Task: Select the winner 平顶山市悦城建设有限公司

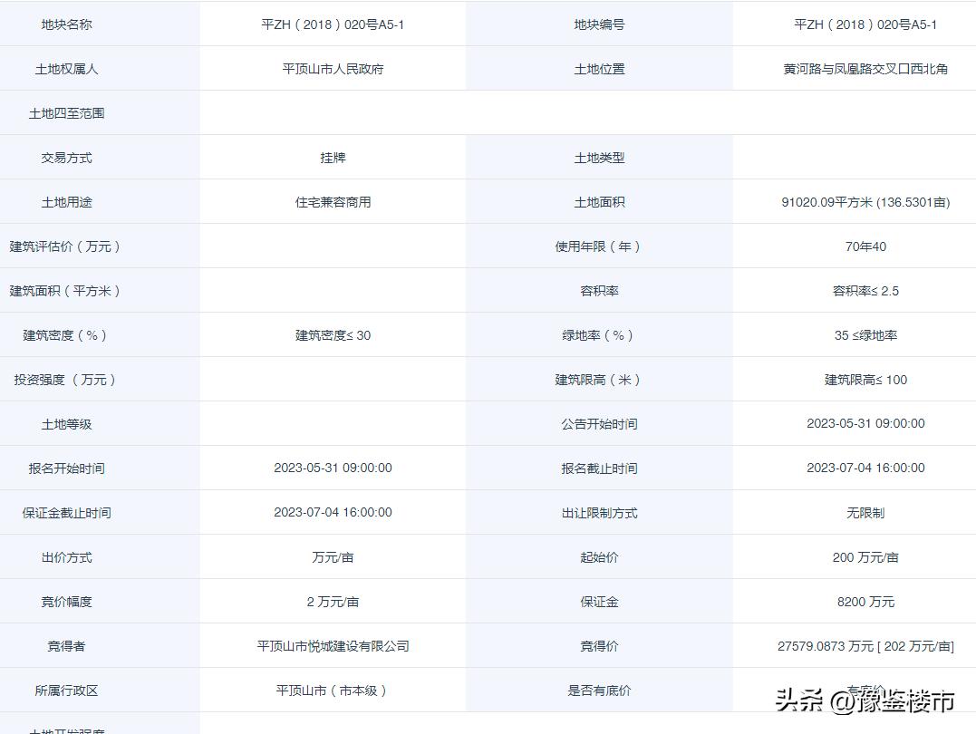Action: [x=333, y=646]
